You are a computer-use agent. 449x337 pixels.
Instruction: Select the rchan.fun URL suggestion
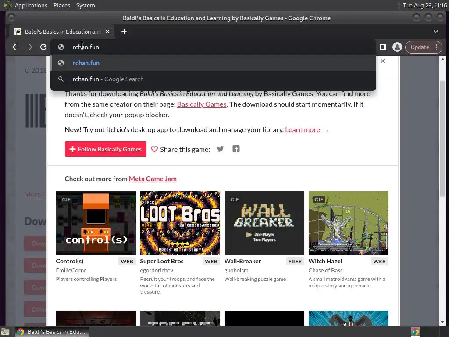(213, 63)
